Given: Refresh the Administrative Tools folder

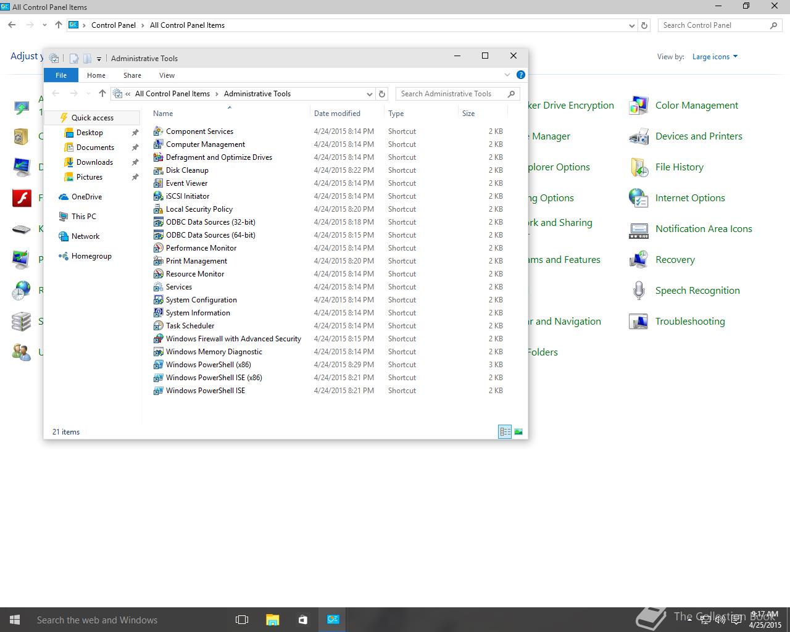Looking at the screenshot, I should (x=382, y=94).
